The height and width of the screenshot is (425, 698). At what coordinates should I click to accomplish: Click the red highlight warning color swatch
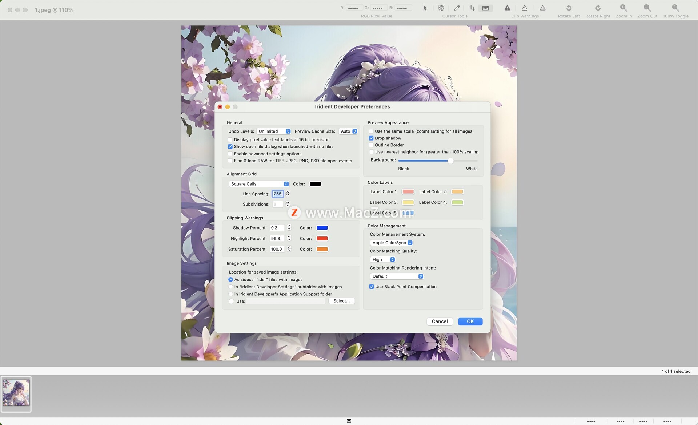pyautogui.click(x=322, y=239)
